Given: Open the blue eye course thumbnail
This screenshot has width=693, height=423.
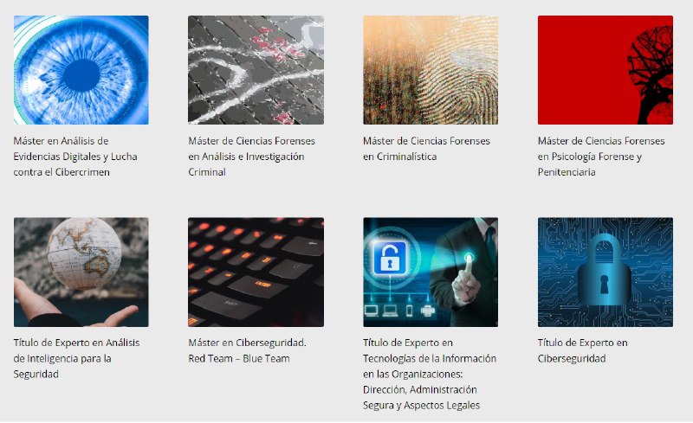Looking at the screenshot, I should point(81,70).
